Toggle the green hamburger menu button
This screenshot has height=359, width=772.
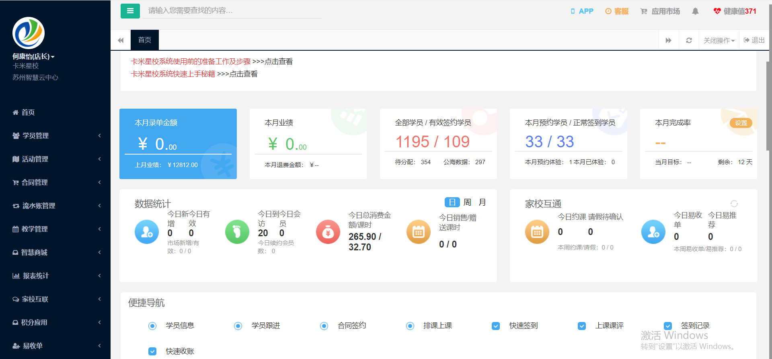coord(130,11)
